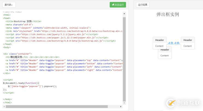Click the anchor line with data-placement="left"

tap(64, 67)
